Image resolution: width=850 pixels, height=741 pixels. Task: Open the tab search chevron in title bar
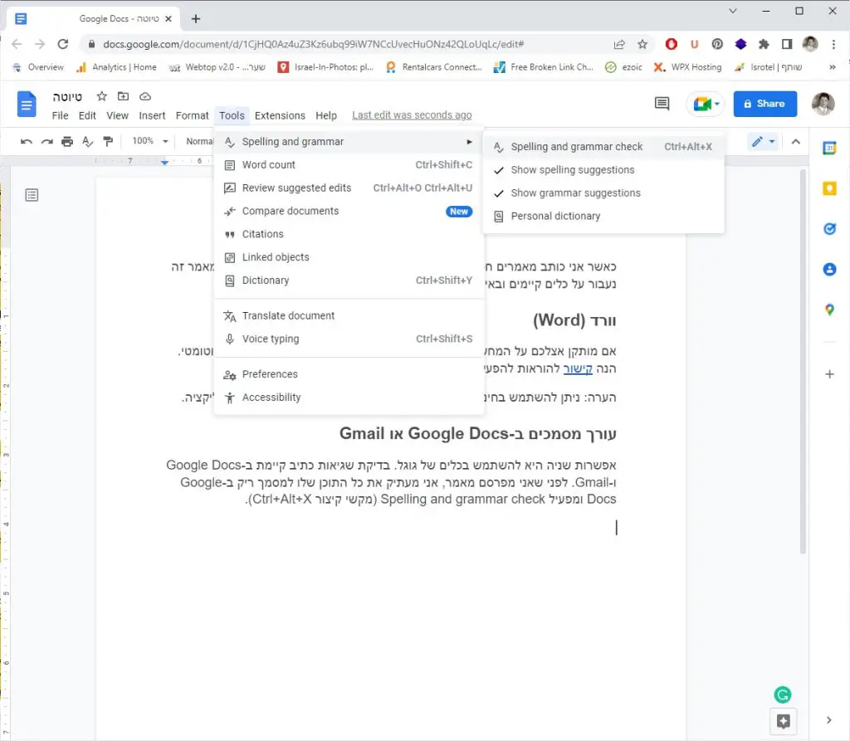732,11
